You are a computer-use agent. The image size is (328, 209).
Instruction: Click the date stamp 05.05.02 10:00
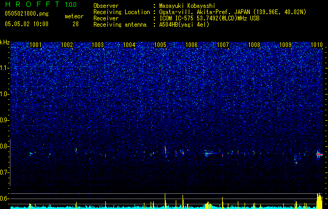point(27,24)
